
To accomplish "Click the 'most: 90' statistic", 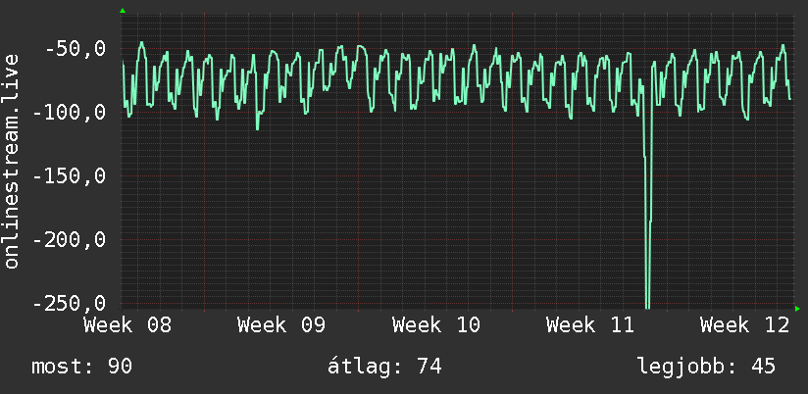I will [82, 367].
